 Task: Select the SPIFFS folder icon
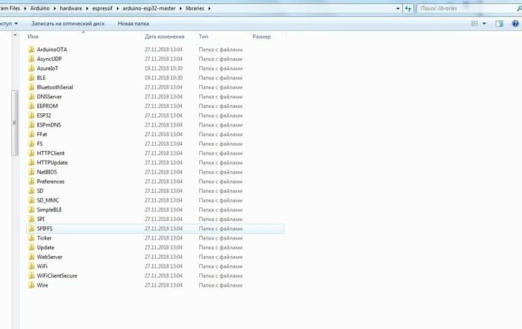[31, 229]
